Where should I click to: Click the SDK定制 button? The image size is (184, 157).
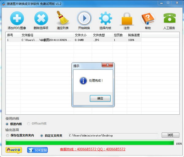[37, 150]
